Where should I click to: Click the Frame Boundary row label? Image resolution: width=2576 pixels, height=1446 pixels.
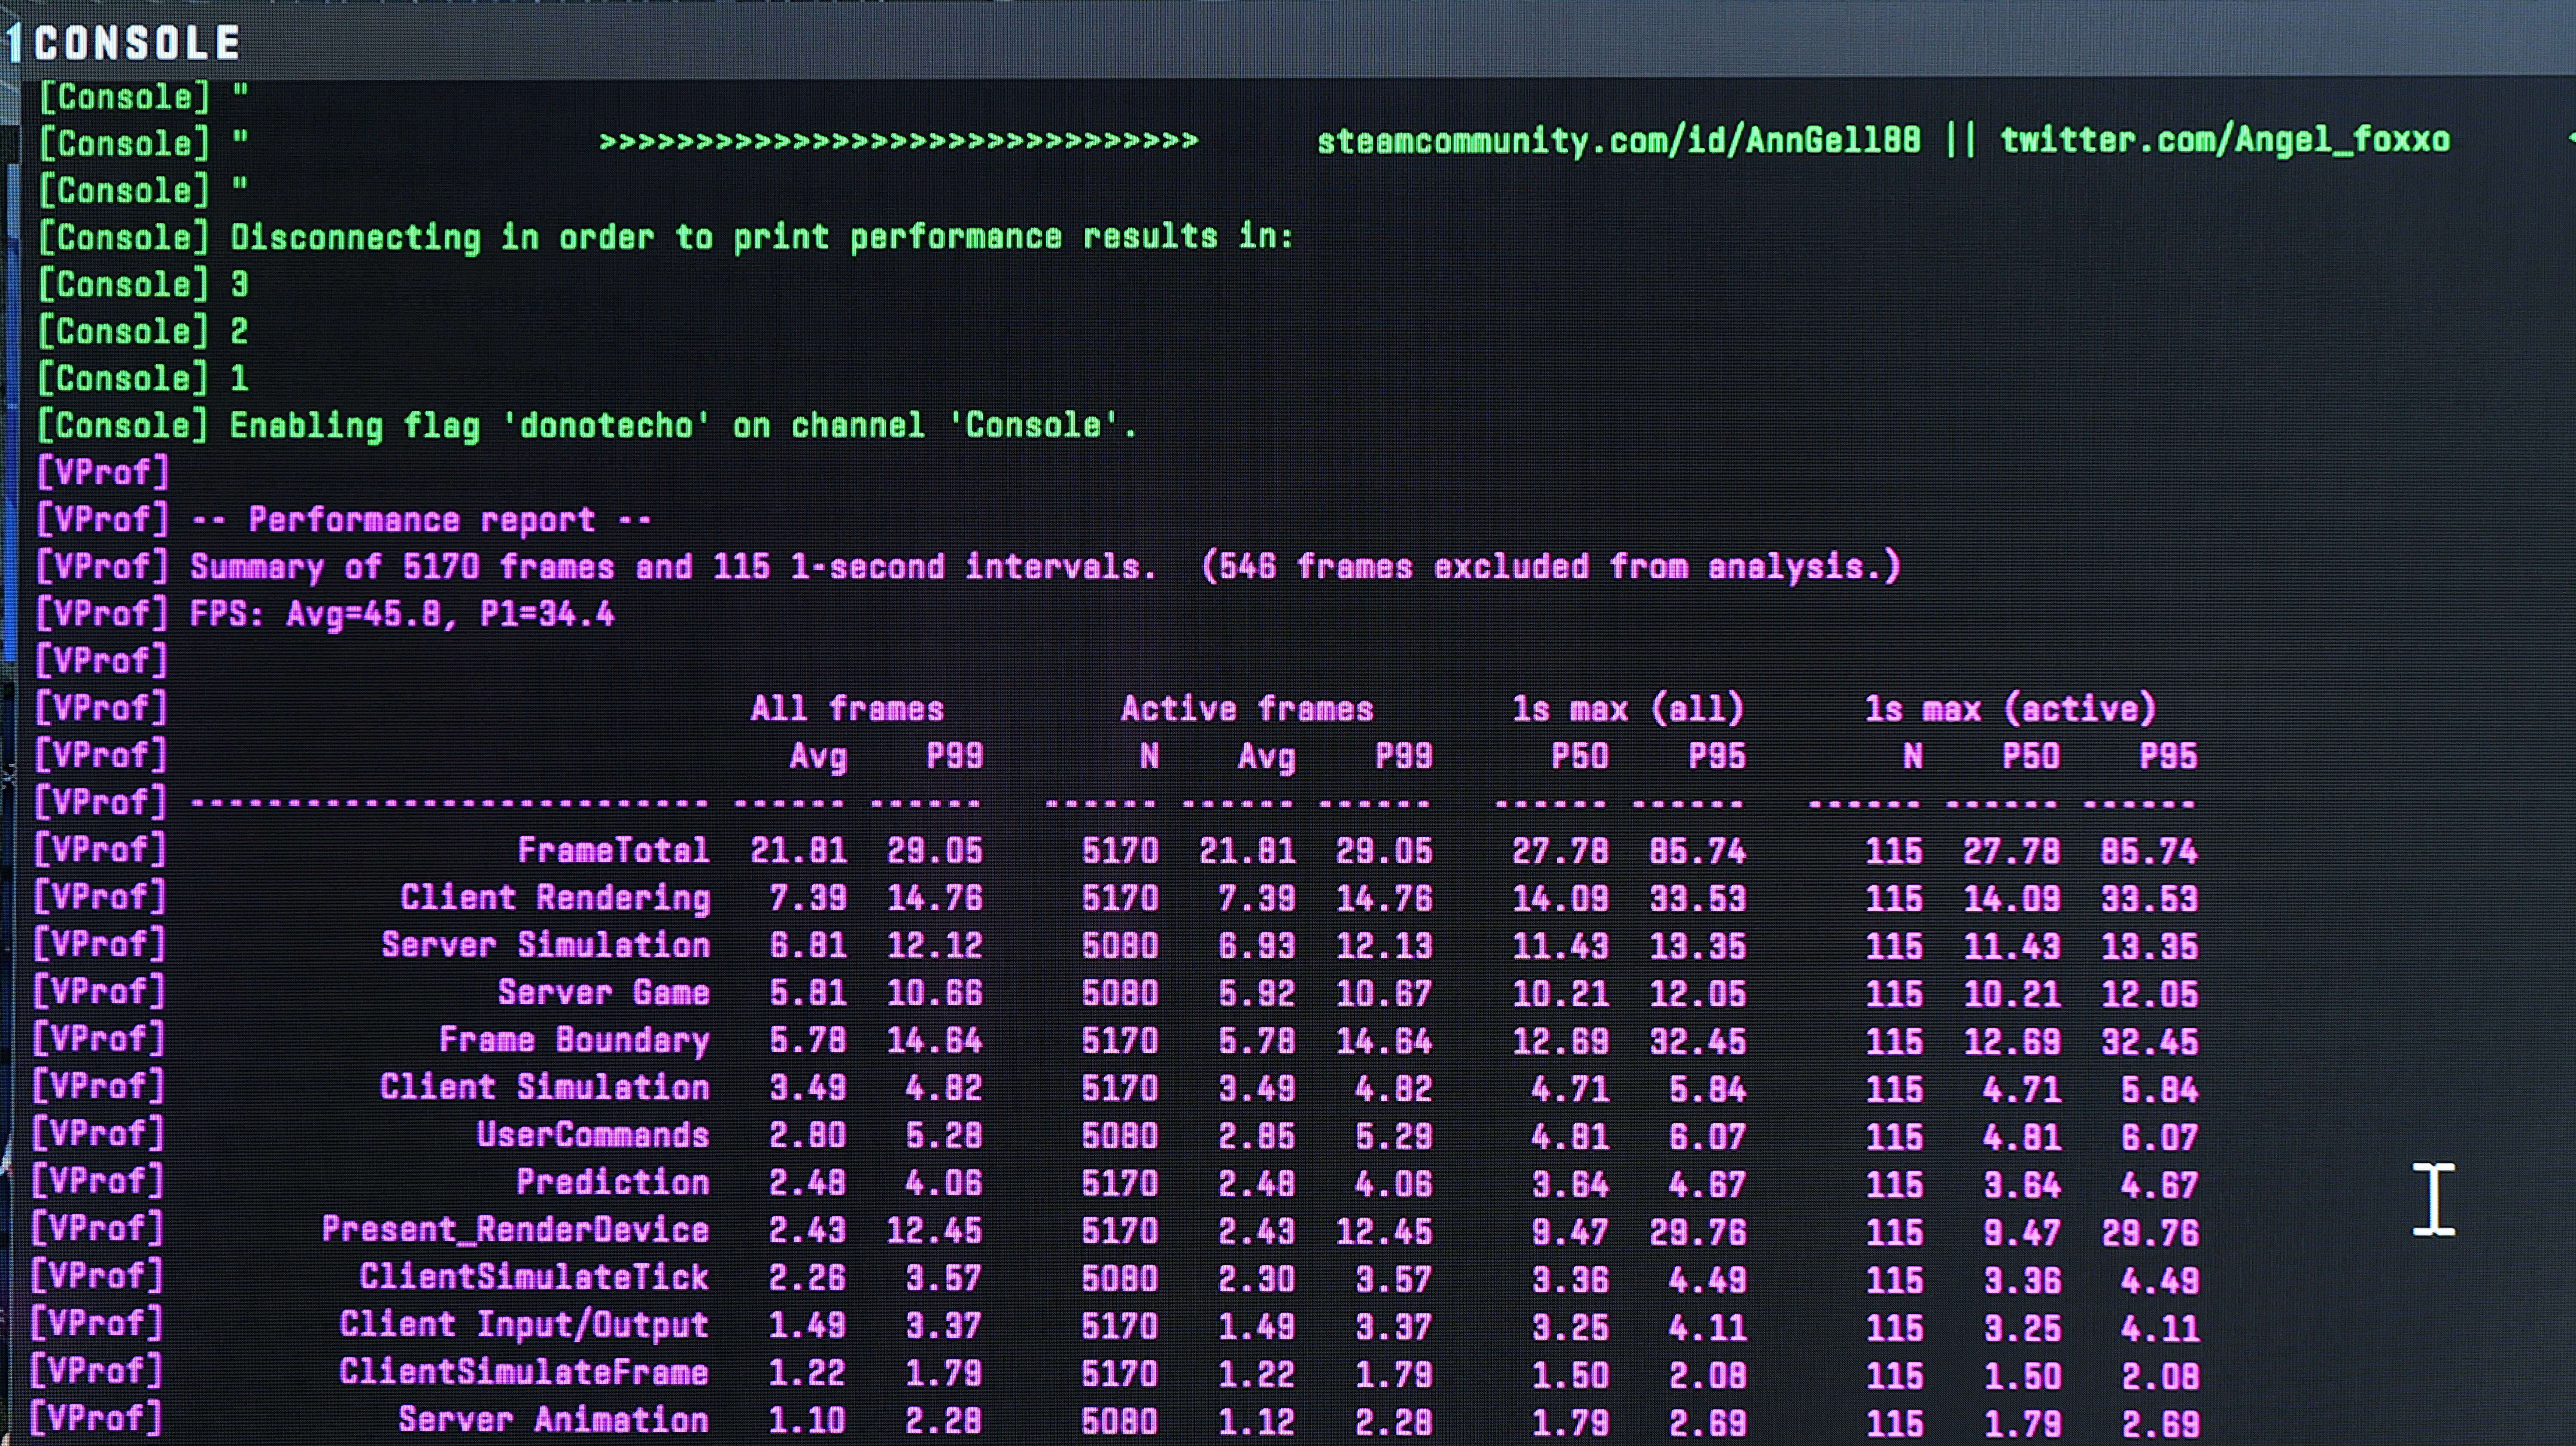574,1040
